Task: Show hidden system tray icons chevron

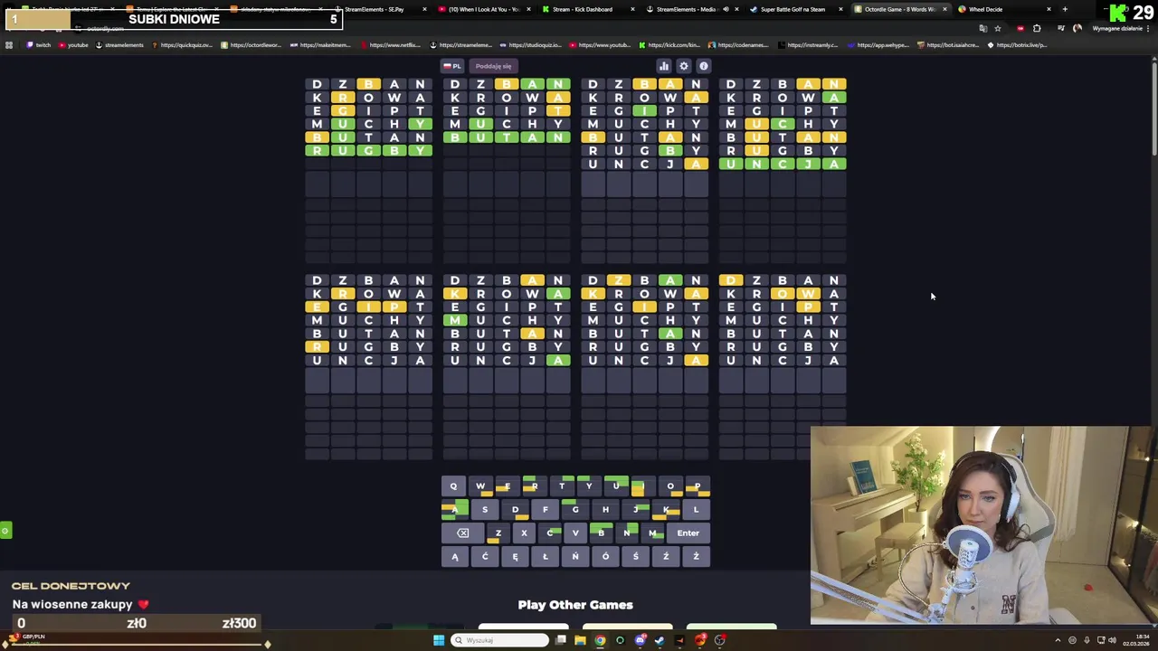Action: (1058, 640)
